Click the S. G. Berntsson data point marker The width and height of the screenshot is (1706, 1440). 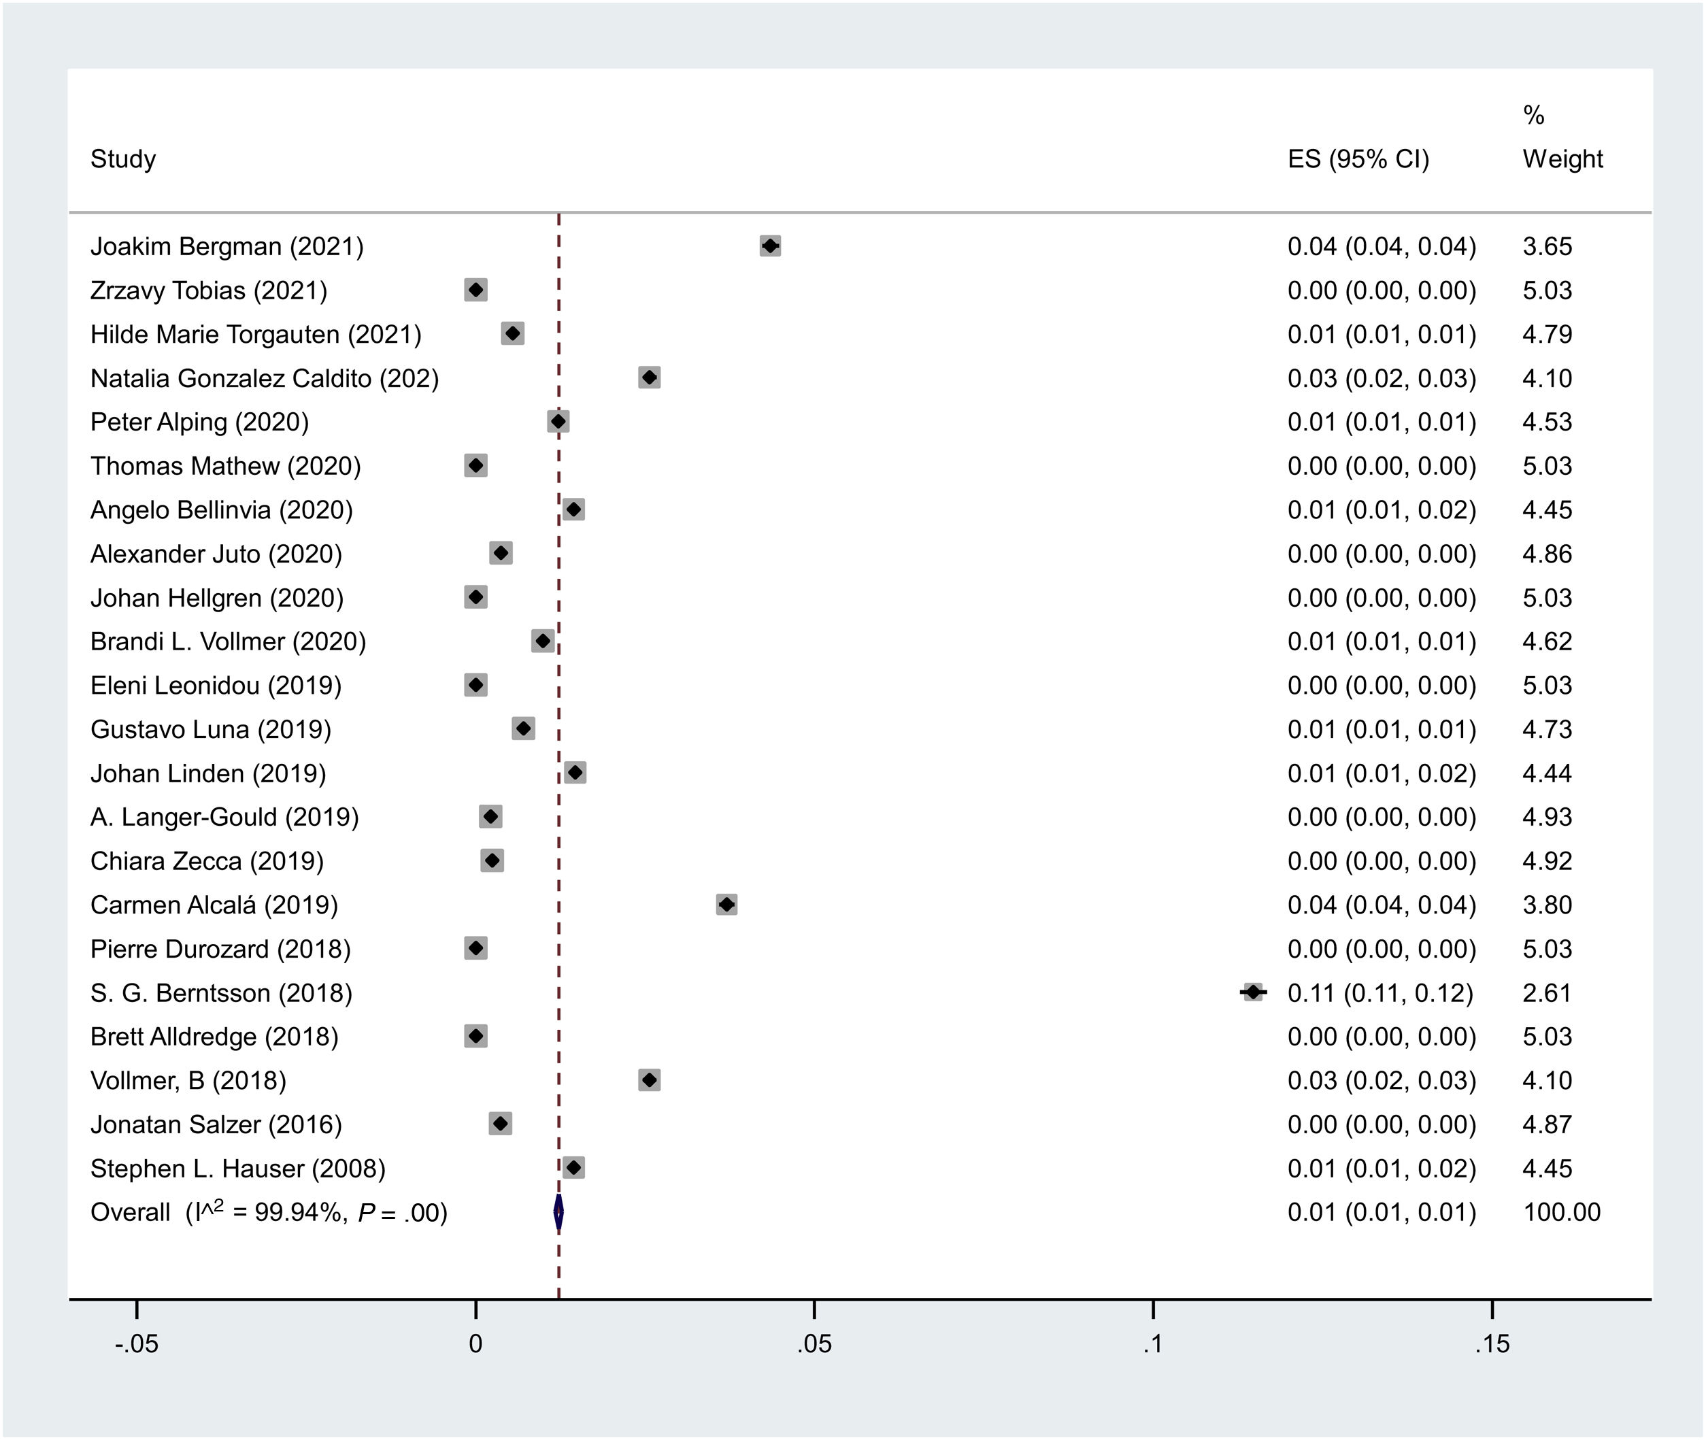point(1253,992)
